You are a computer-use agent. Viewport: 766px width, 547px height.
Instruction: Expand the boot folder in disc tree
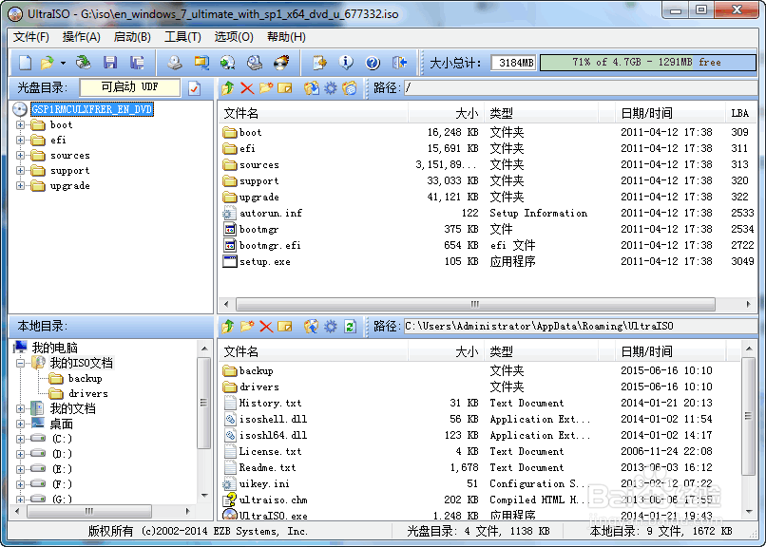[20, 125]
